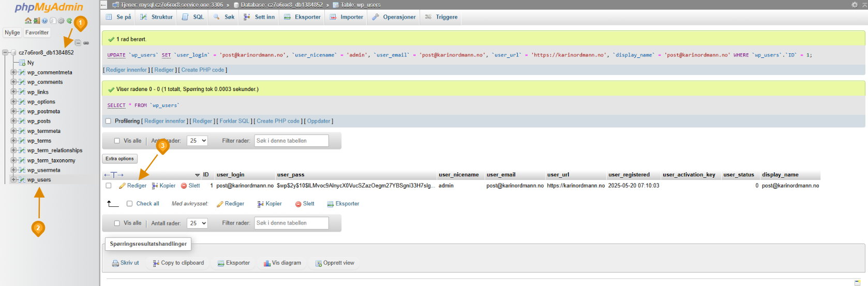The width and height of the screenshot is (868, 286).
Task: Click Eksporter icon next to Med avkrysset
Action: [x=331, y=204]
